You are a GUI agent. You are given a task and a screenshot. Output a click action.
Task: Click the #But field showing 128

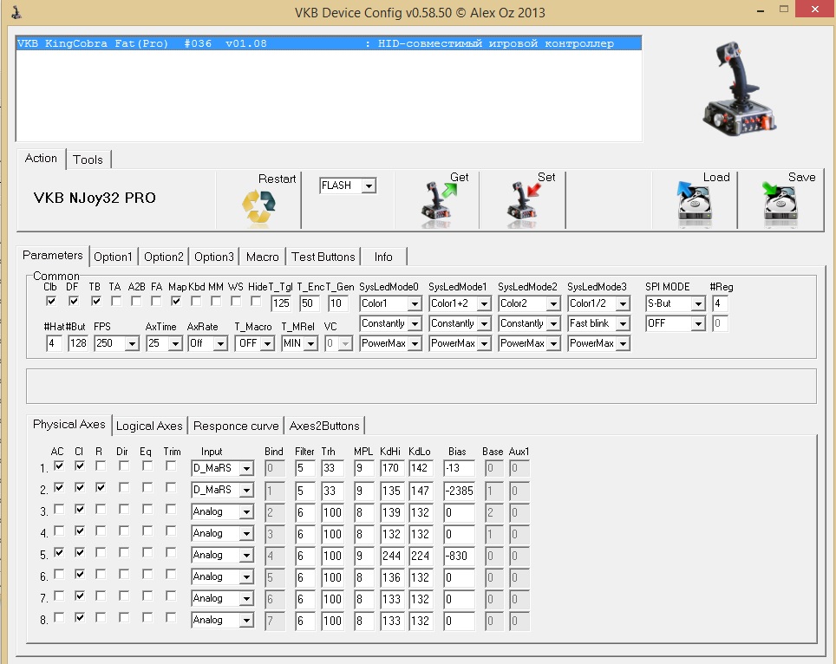(x=78, y=343)
